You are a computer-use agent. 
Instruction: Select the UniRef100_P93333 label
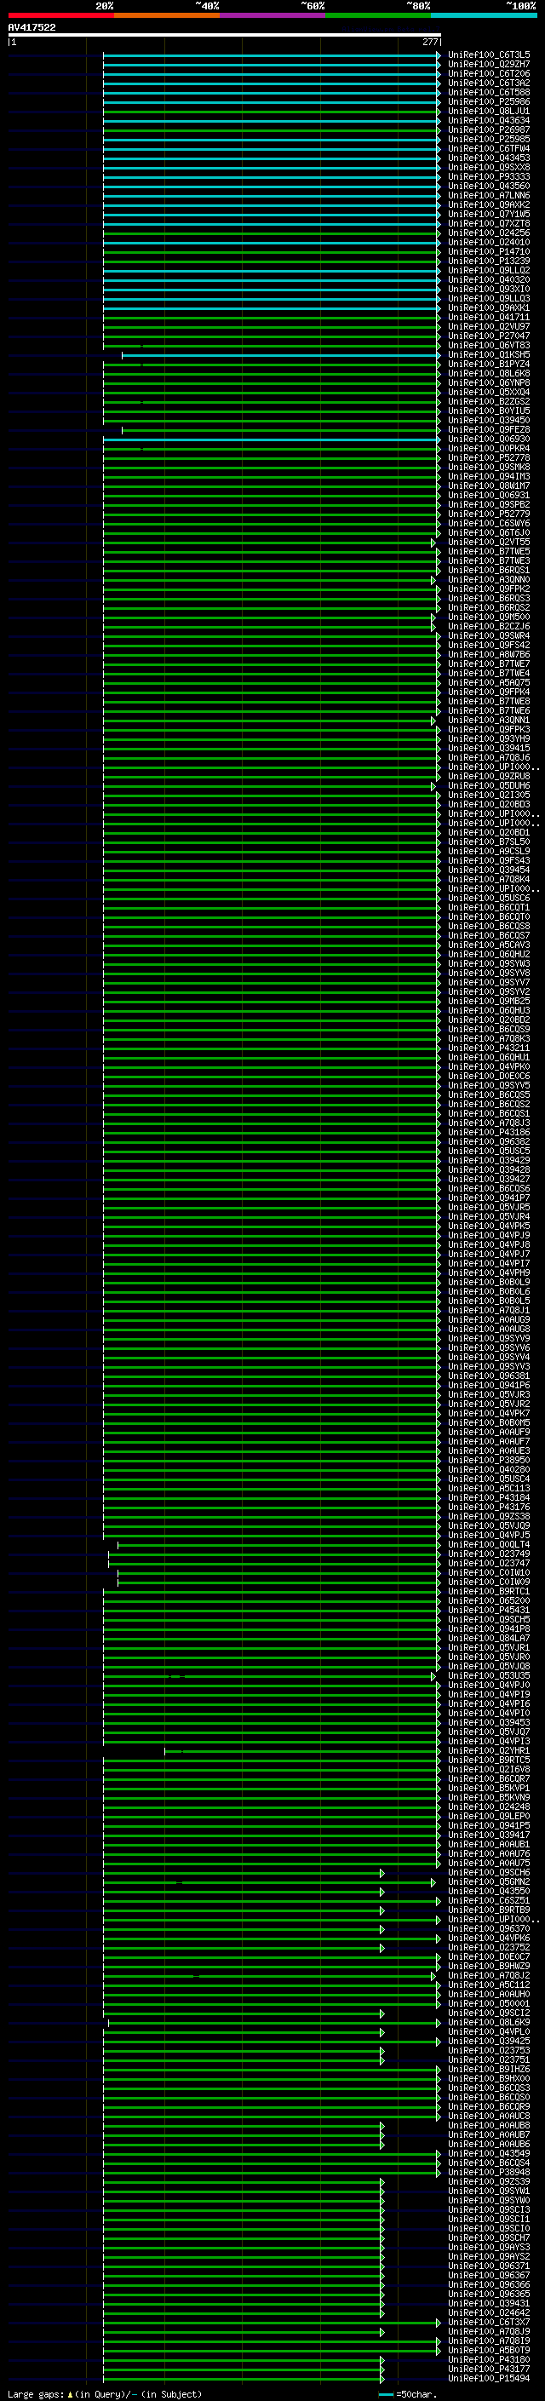tap(489, 176)
